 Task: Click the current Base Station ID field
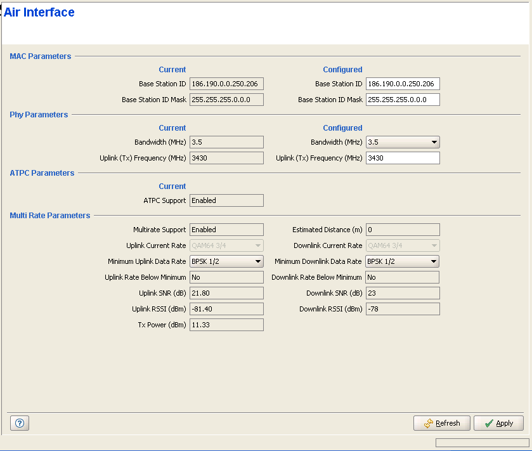click(x=226, y=84)
